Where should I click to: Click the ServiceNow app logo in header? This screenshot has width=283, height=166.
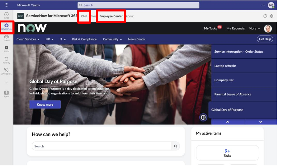pos(21,16)
